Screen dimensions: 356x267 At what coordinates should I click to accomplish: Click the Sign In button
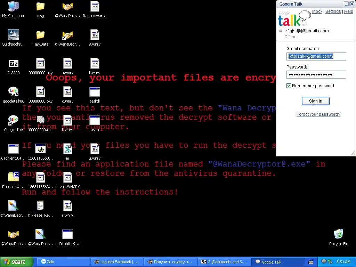(315, 101)
